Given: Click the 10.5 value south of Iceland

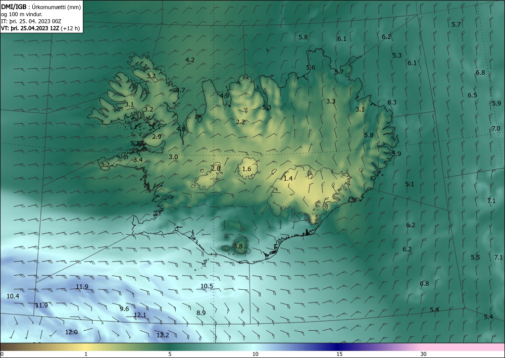Looking at the screenshot, I should click(207, 286).
